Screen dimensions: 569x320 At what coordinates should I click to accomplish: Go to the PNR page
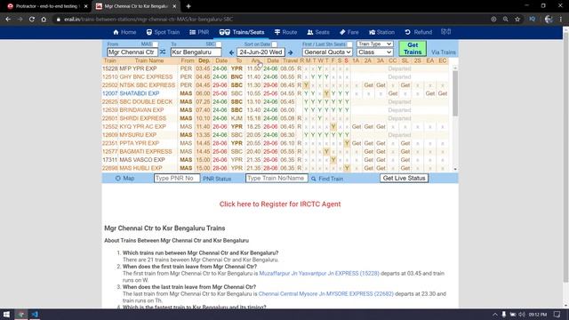[x=199, y=32]
